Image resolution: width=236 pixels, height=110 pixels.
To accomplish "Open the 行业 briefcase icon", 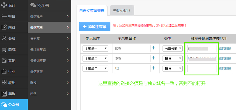I will [4, 71].
